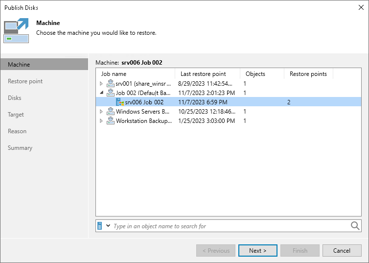Image resolution: width=369 pixels, height=263 pixels.
Task: Click the objects count for Job 002 row
Action: [245, 93]
